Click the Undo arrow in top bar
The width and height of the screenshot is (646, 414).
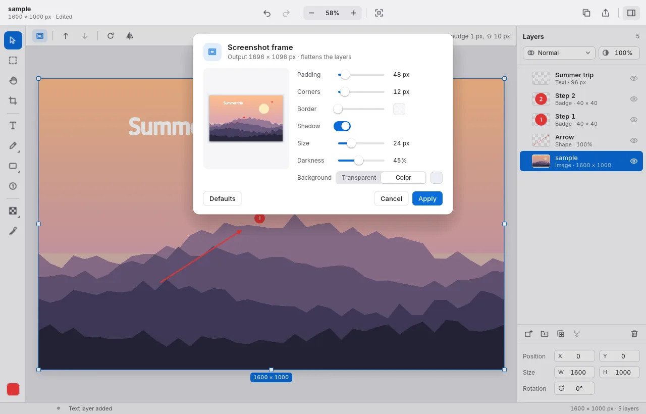click(x=267, y=13)
